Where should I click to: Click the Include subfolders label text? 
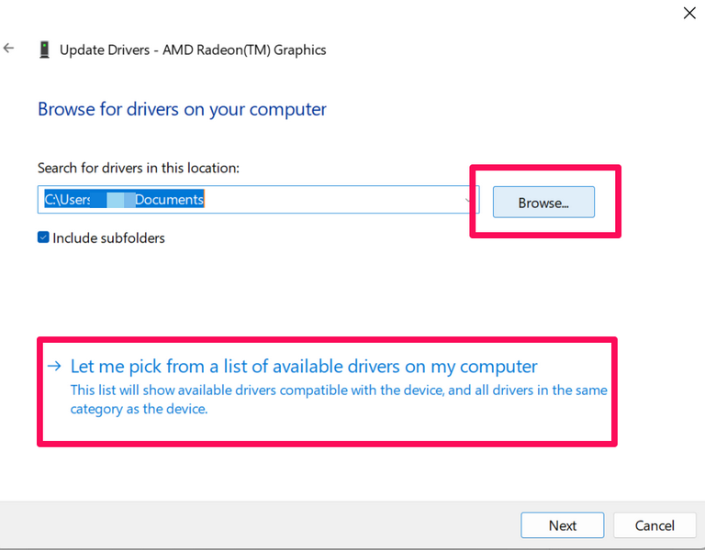[x=108, y=237]
